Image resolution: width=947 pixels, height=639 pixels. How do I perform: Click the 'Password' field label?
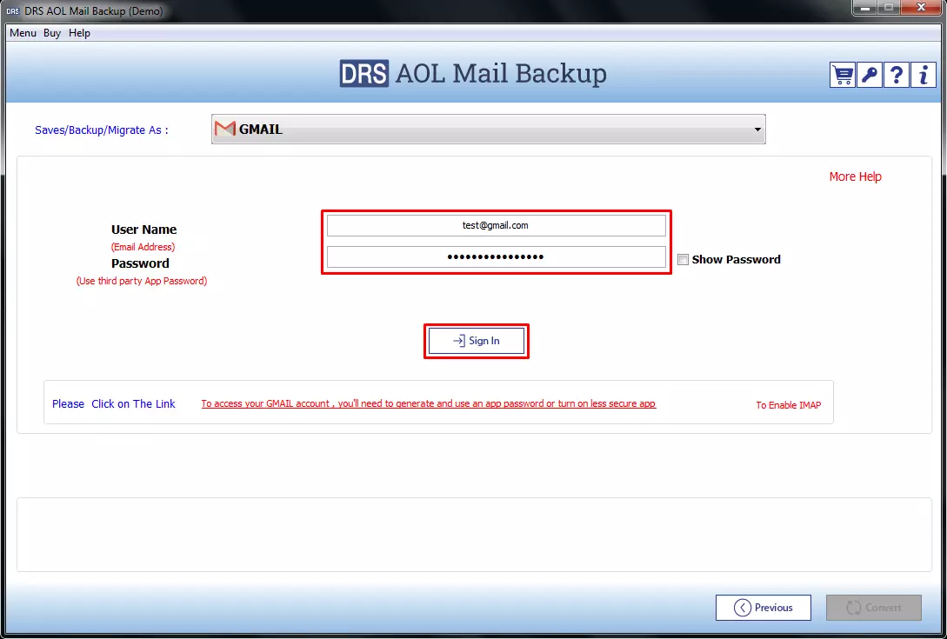pos(140,263)
